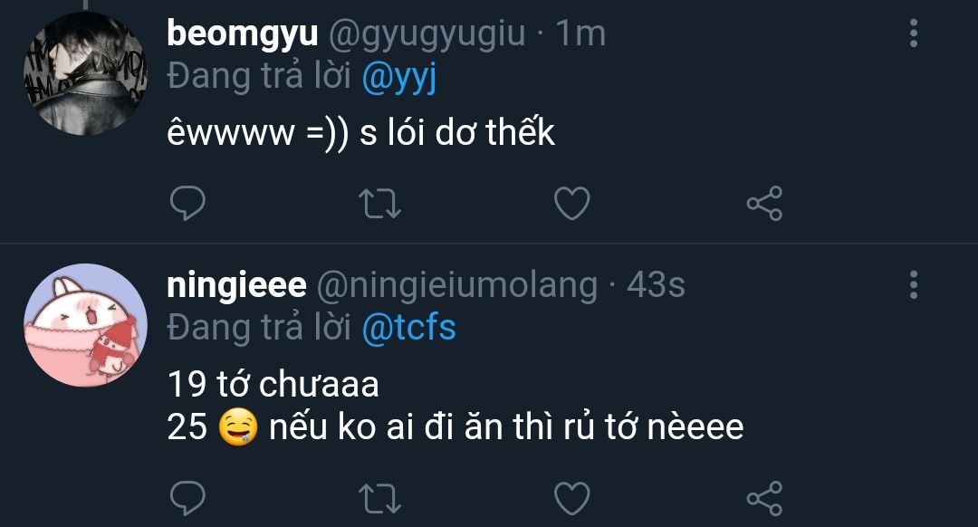The width and height of the screenshot is (978, 527).
Task: Open the @ningieiumolang handle
Action: (456, 285)
